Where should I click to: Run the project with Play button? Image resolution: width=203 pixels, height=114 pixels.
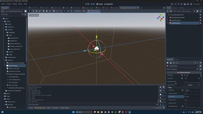(x=172, y=4)
